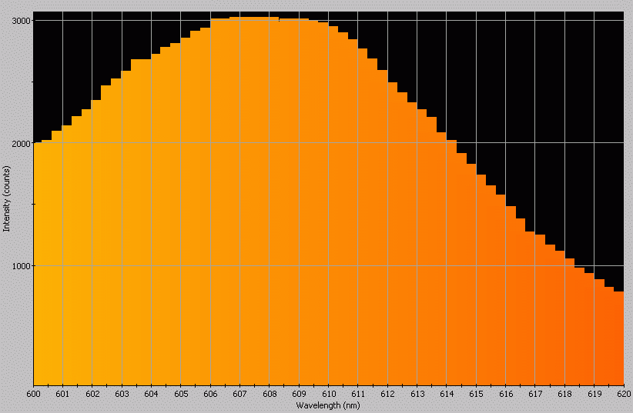Click the 608 wavelength tick label
Screen dimensions: 633x413
(270, 394)
